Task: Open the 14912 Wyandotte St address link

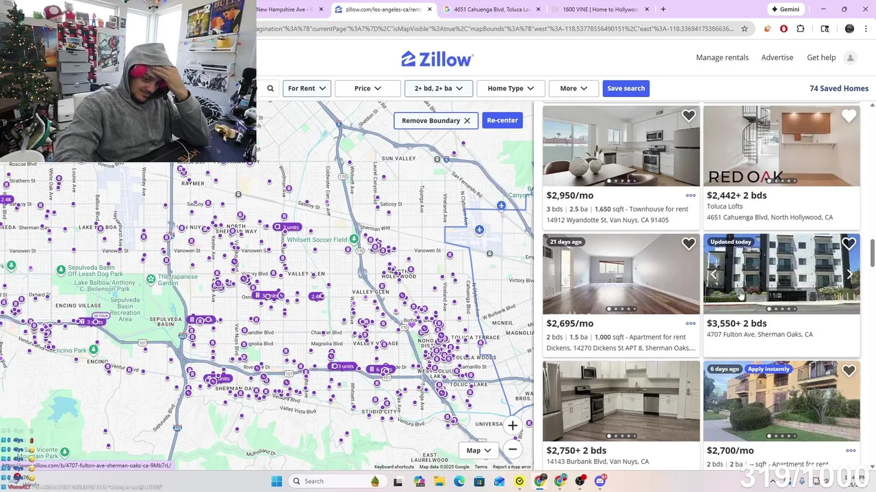Action: (608, 220)
